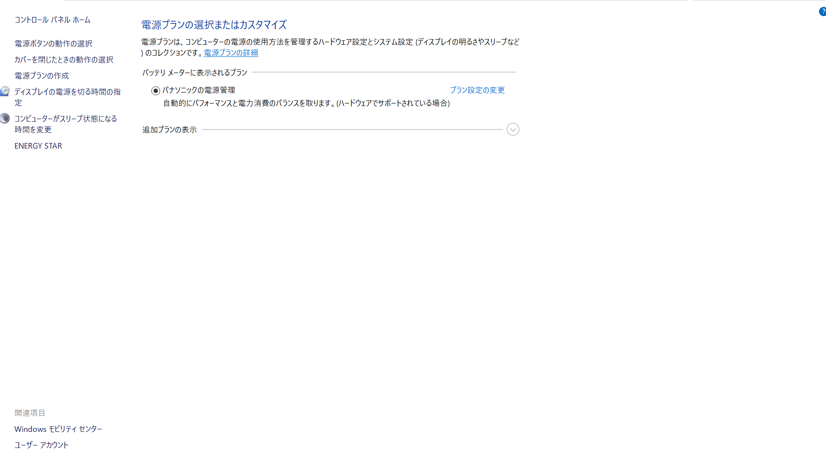
Task: Expand the 追加プランの表示 section chevron
Action: coord(513,129)
